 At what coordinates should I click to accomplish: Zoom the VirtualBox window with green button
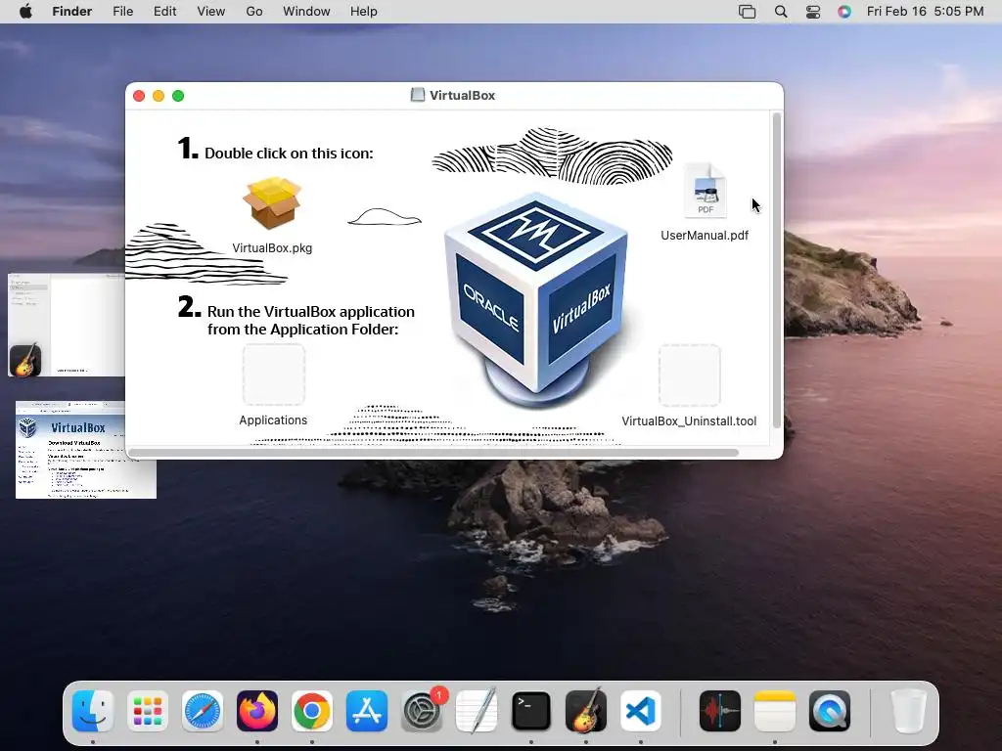tap(178, 96)
